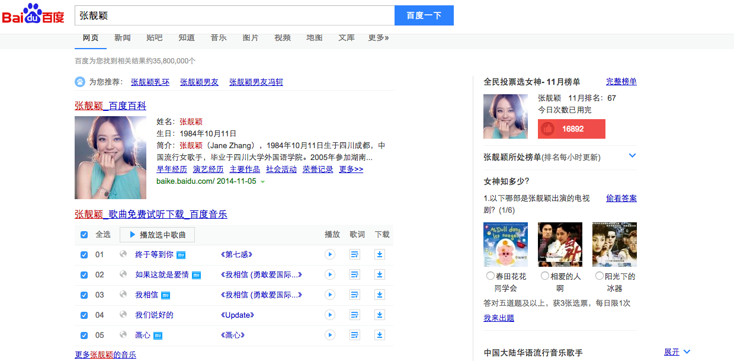The image size is (734, 361).
Task: Toggle the 全选 select-all checkbox
Action: [84, 235]
